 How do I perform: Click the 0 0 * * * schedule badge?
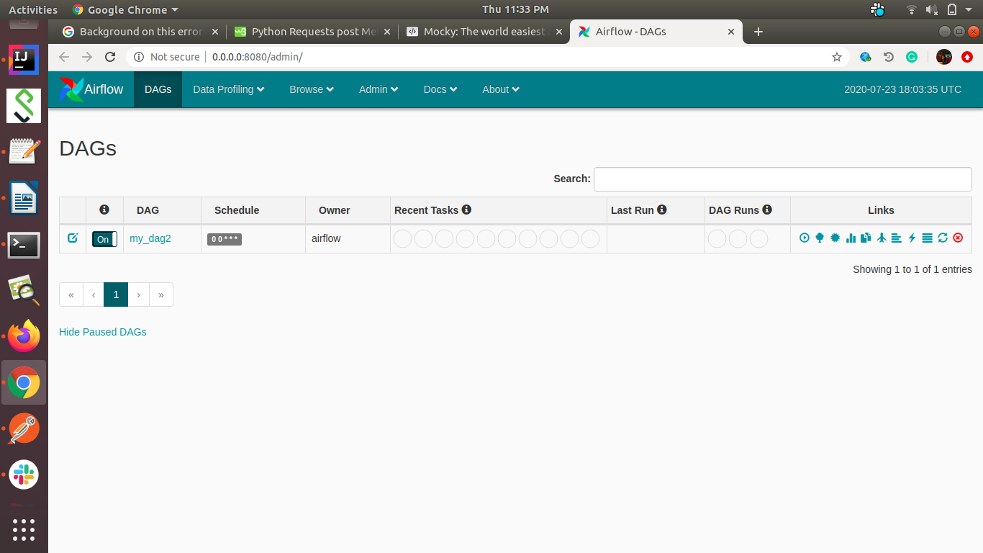225,239
